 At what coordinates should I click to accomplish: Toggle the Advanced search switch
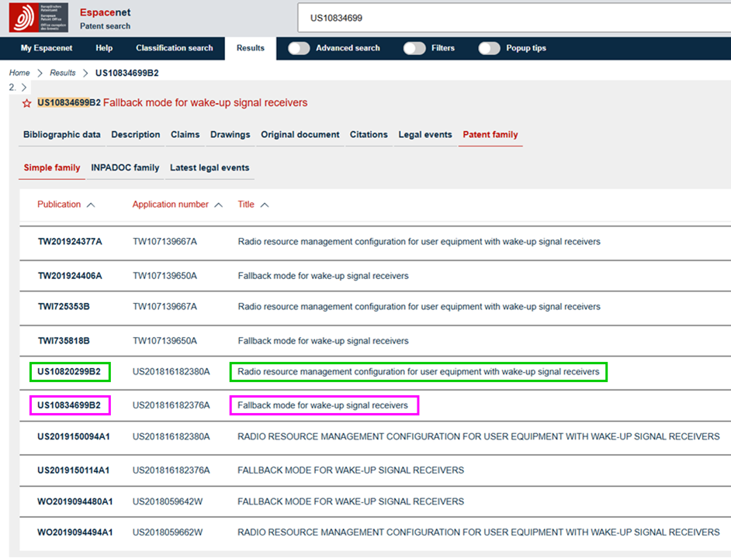tap(299, 48)
